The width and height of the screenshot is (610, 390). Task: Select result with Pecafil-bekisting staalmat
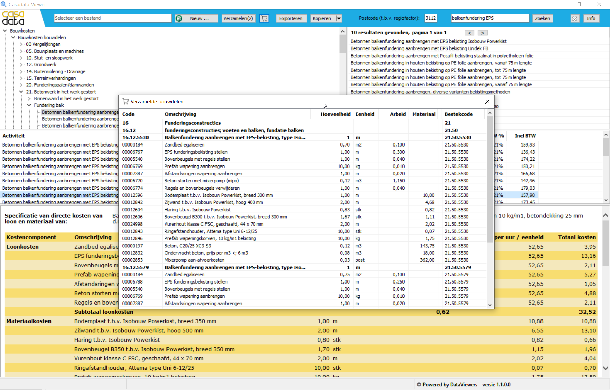point(442,56)
